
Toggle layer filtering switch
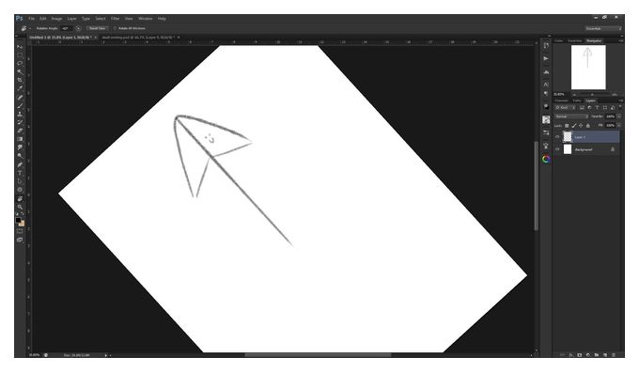[x=620, y=107]
